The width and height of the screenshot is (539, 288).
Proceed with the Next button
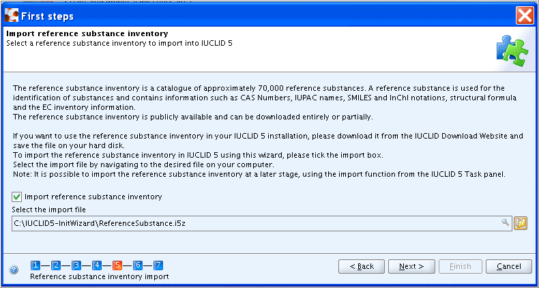click(x=411, y=266)
